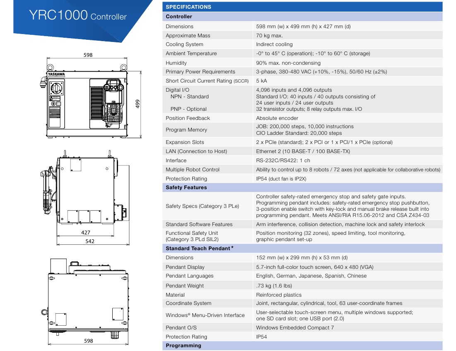Screen dimensions: 456x351
Task: Click the '5 kA' value
Action: (x=261, y=80)
